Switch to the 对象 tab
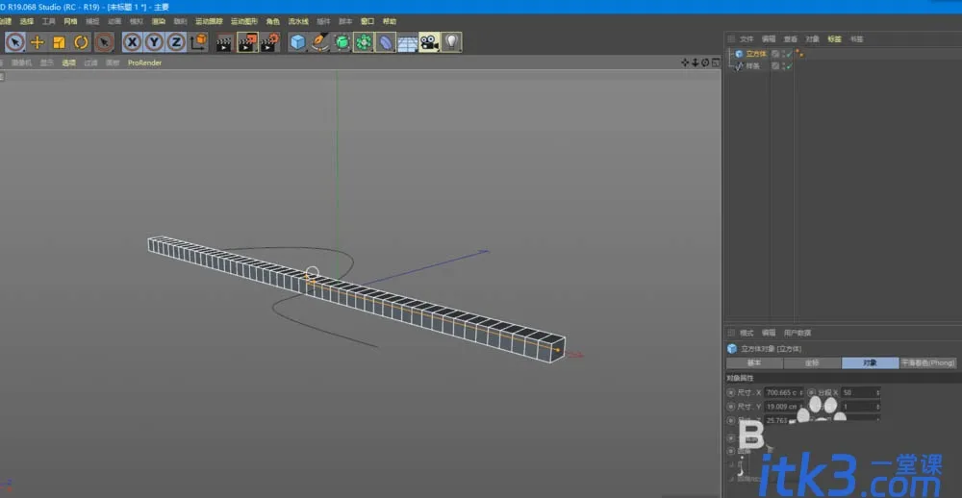The height and width of the screenshot is (498, 962). tap(870, 363)
